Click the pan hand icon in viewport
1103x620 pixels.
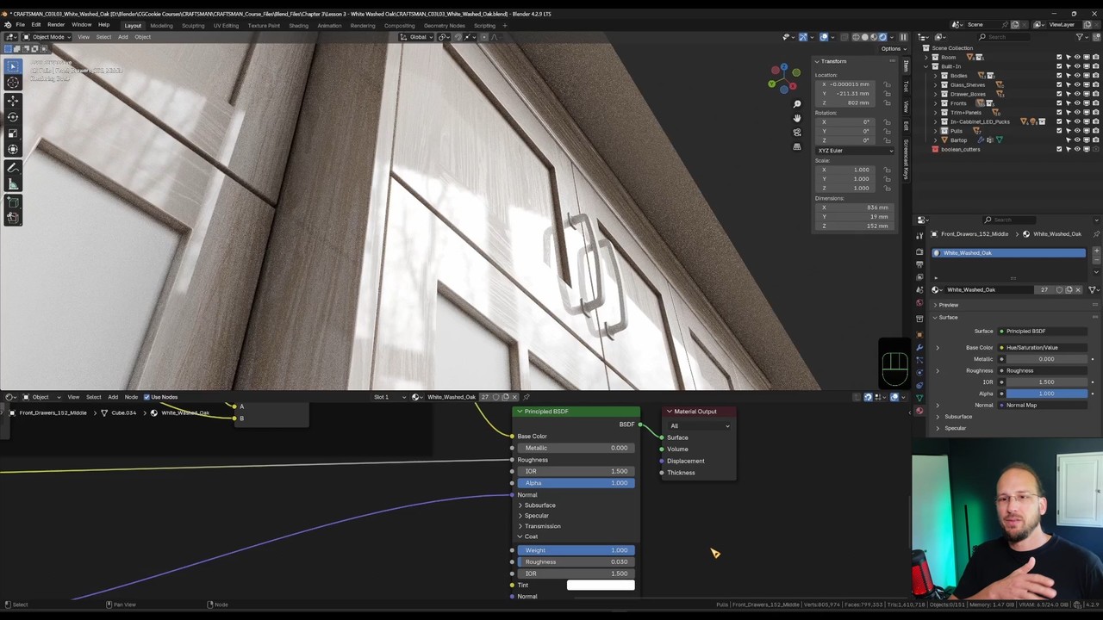[797, 118]
